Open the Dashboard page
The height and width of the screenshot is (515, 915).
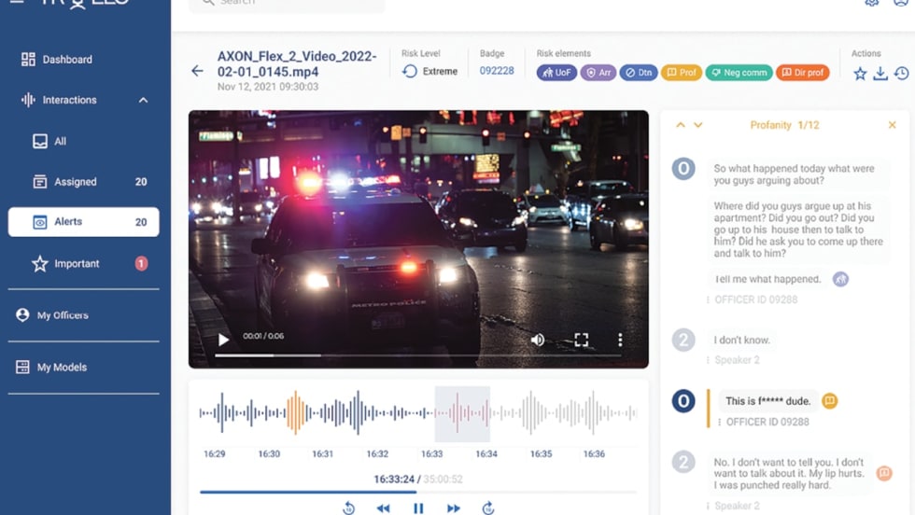coord(66,60)
